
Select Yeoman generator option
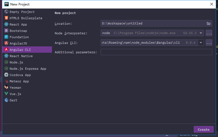(x=27, y=88)
